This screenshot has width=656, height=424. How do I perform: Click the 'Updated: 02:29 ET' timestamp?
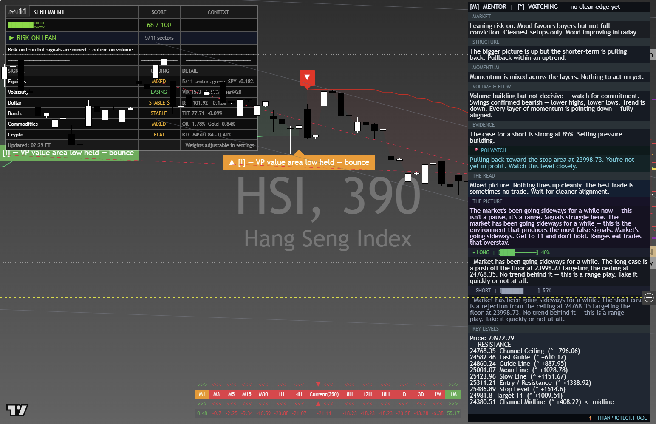point(29,145)
